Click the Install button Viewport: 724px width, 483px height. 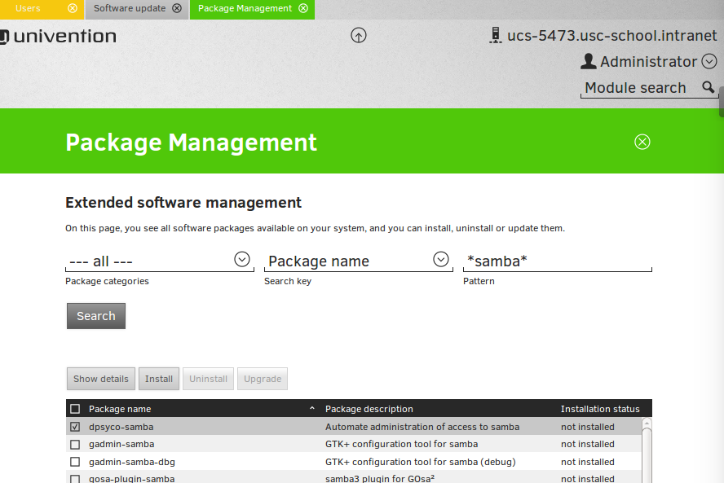(159, 379)
